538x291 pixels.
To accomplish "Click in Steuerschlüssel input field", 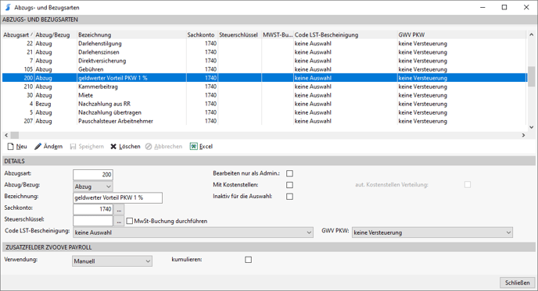I will [x=93, y=221].
